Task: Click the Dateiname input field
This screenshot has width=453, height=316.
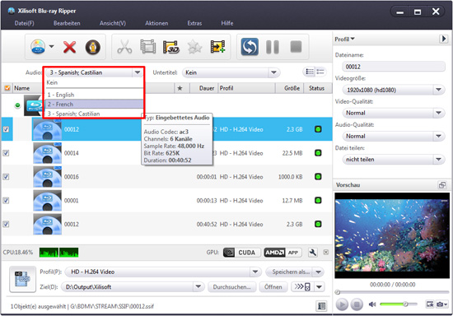Action: click(393, 67)
